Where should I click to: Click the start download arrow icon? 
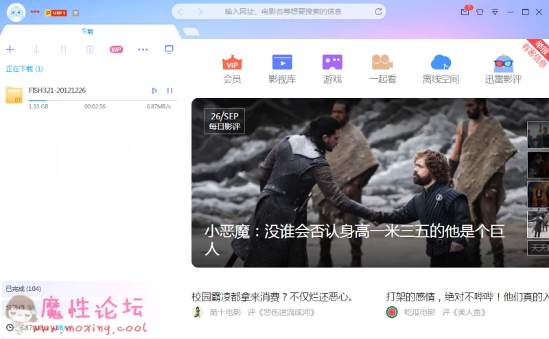[36, 49]
